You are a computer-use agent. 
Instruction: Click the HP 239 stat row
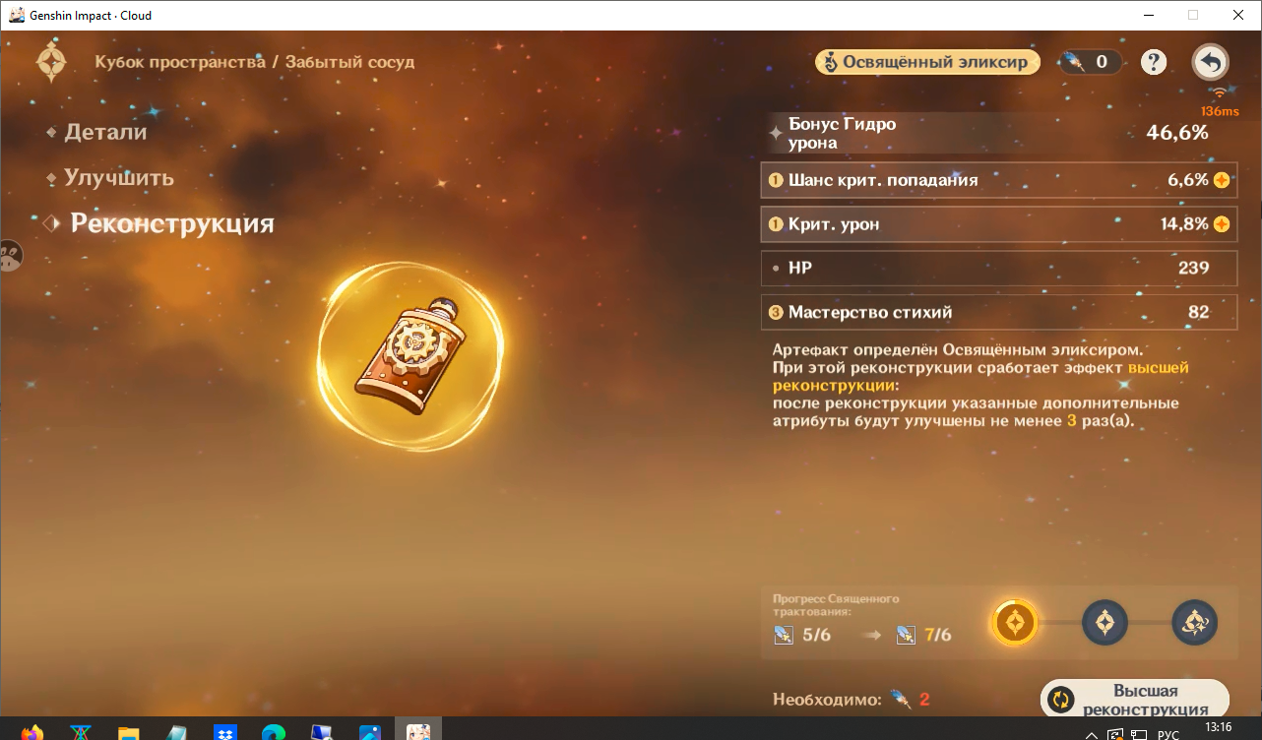[x=999, y=268]
